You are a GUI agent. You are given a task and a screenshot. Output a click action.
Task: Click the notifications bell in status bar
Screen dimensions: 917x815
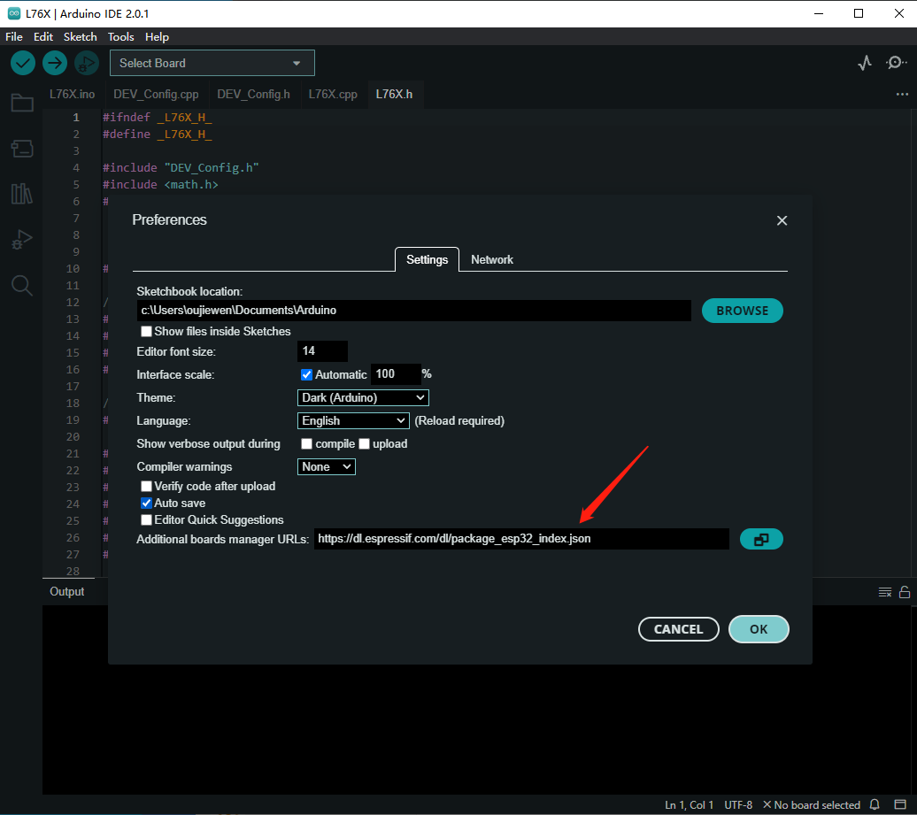875,805
